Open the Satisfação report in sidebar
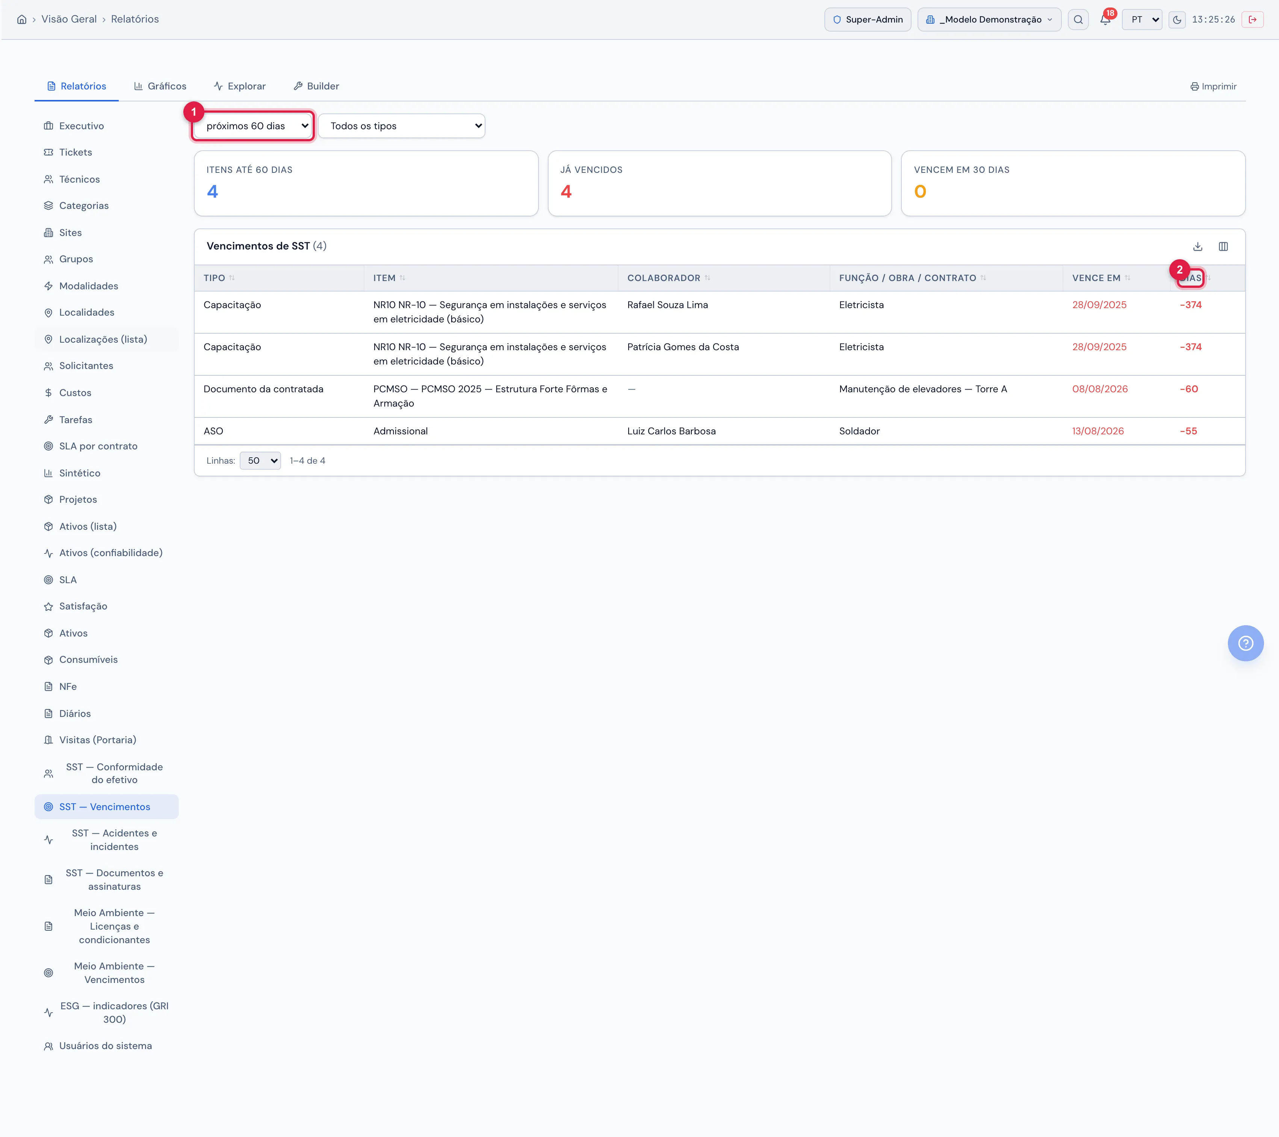 click(x=106, y=606)
